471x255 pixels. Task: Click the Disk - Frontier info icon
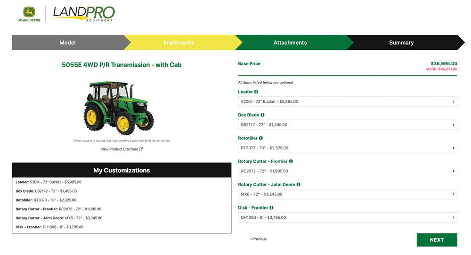tap(271, 208)
